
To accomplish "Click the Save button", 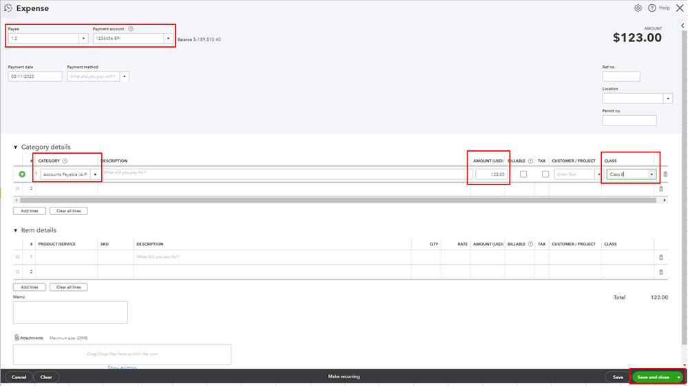I will [618, 377].
